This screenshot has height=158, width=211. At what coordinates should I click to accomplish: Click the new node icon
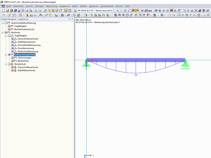(x=4, y=15)
